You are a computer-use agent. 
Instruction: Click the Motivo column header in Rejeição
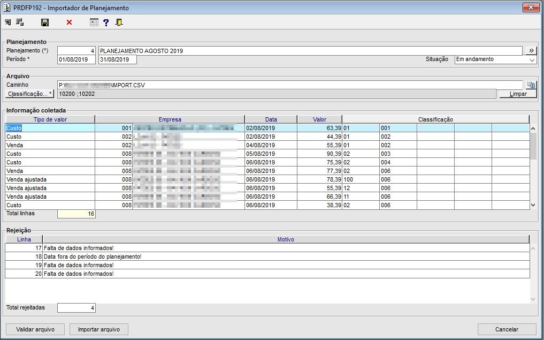286,239
